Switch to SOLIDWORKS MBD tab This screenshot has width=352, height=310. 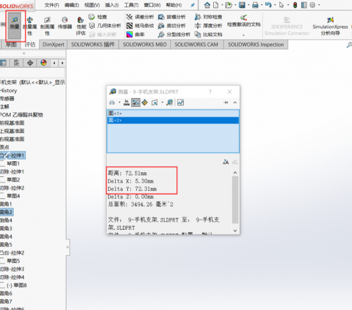(144, 45)
